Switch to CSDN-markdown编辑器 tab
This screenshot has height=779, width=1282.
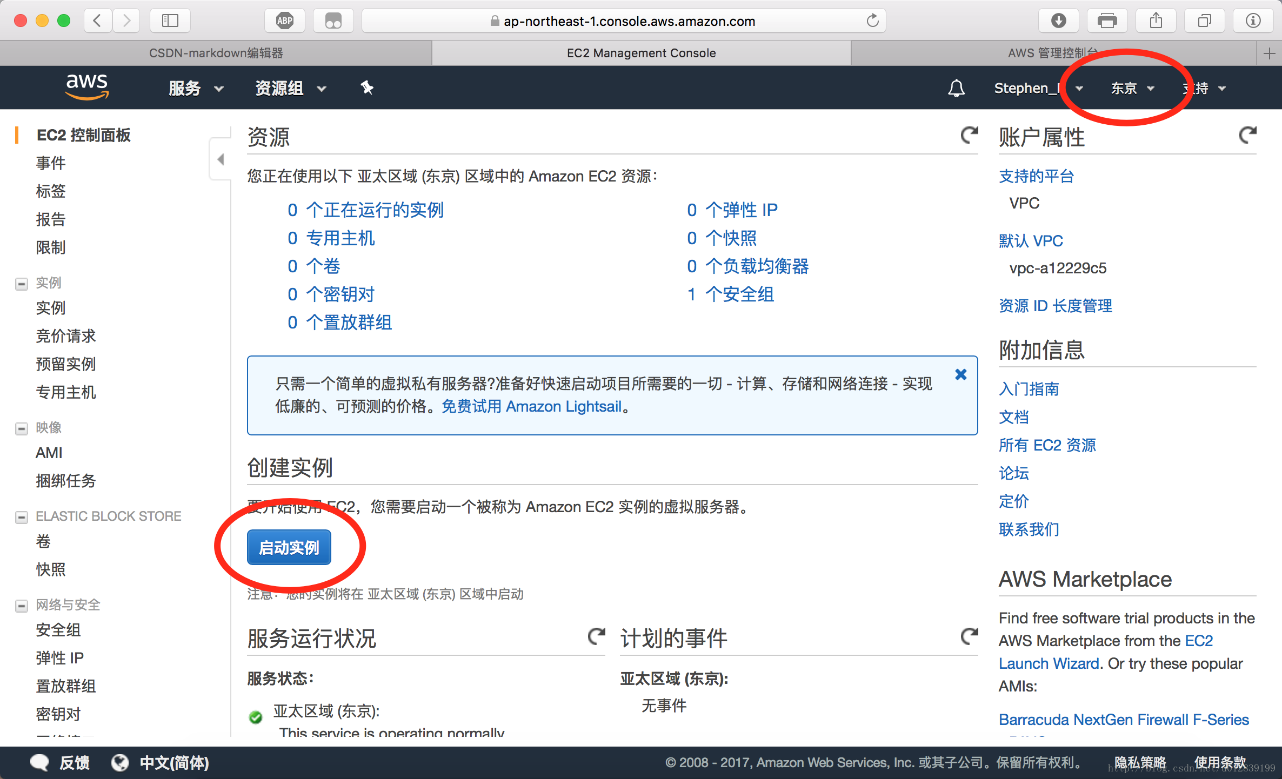pos(216,53)
